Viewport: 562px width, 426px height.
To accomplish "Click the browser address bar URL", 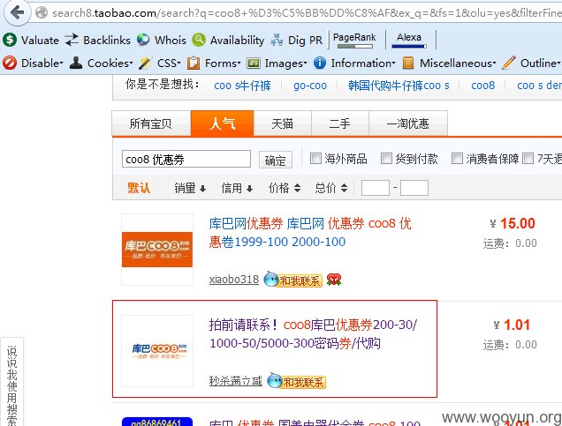I will click(x=307, y=13).
